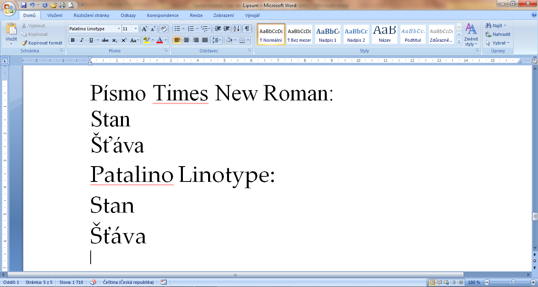Justify the paragraph text
The image size is (538, 287).
tap(205, 40)
